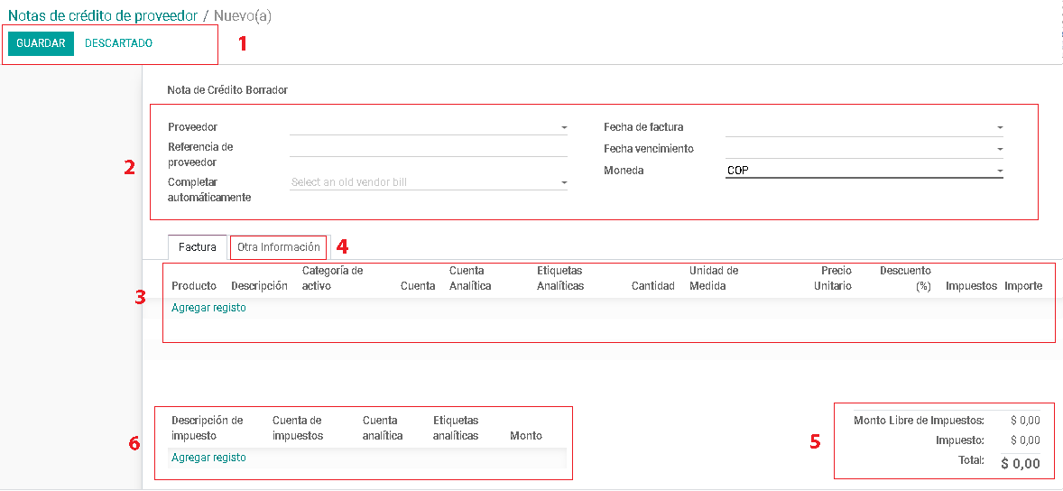1063x491 pixels.
Task: Open the Completar automáticamente dropdown arrow
Action: click(x=563, y=182)
